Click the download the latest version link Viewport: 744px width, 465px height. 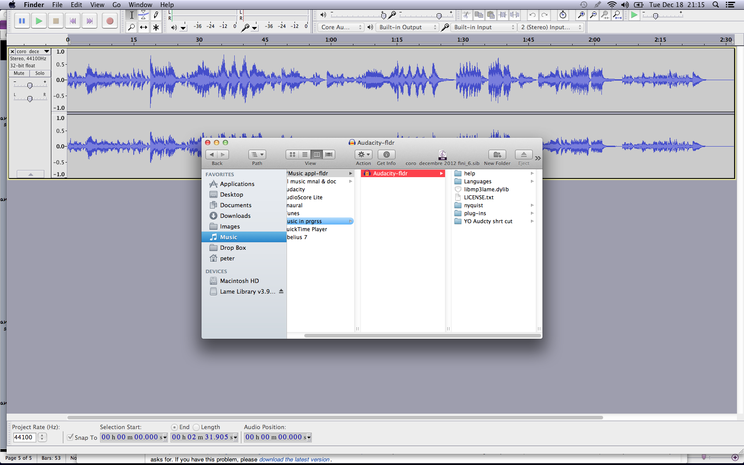(294, 460)
